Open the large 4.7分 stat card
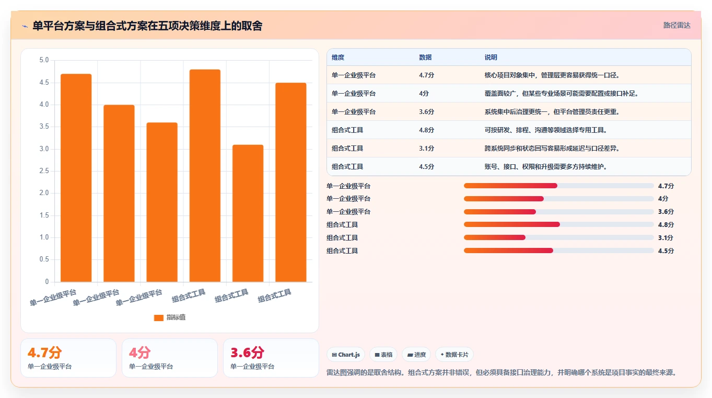The height and width of the screenshot is (398, 712). pos(68,358)
